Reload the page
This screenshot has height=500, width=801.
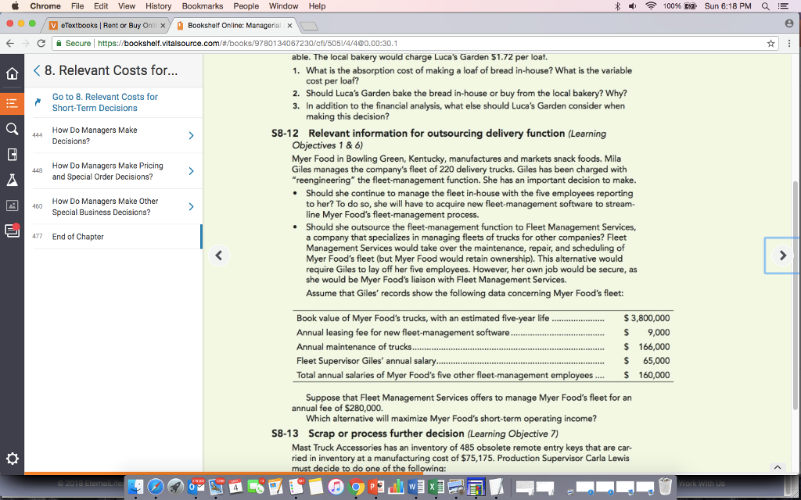click(41, 44)
